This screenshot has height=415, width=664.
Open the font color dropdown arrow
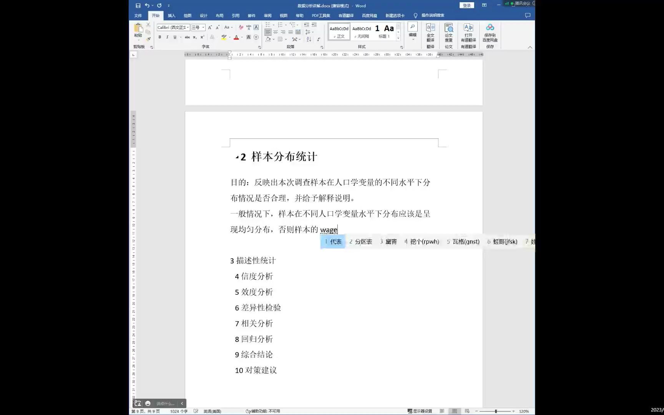click(242, 37)
